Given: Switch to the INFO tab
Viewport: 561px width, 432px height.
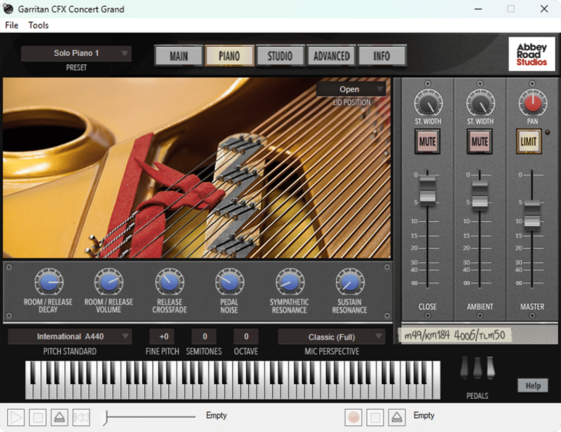Looking at the screenshot, I should [x=382, y=56].
